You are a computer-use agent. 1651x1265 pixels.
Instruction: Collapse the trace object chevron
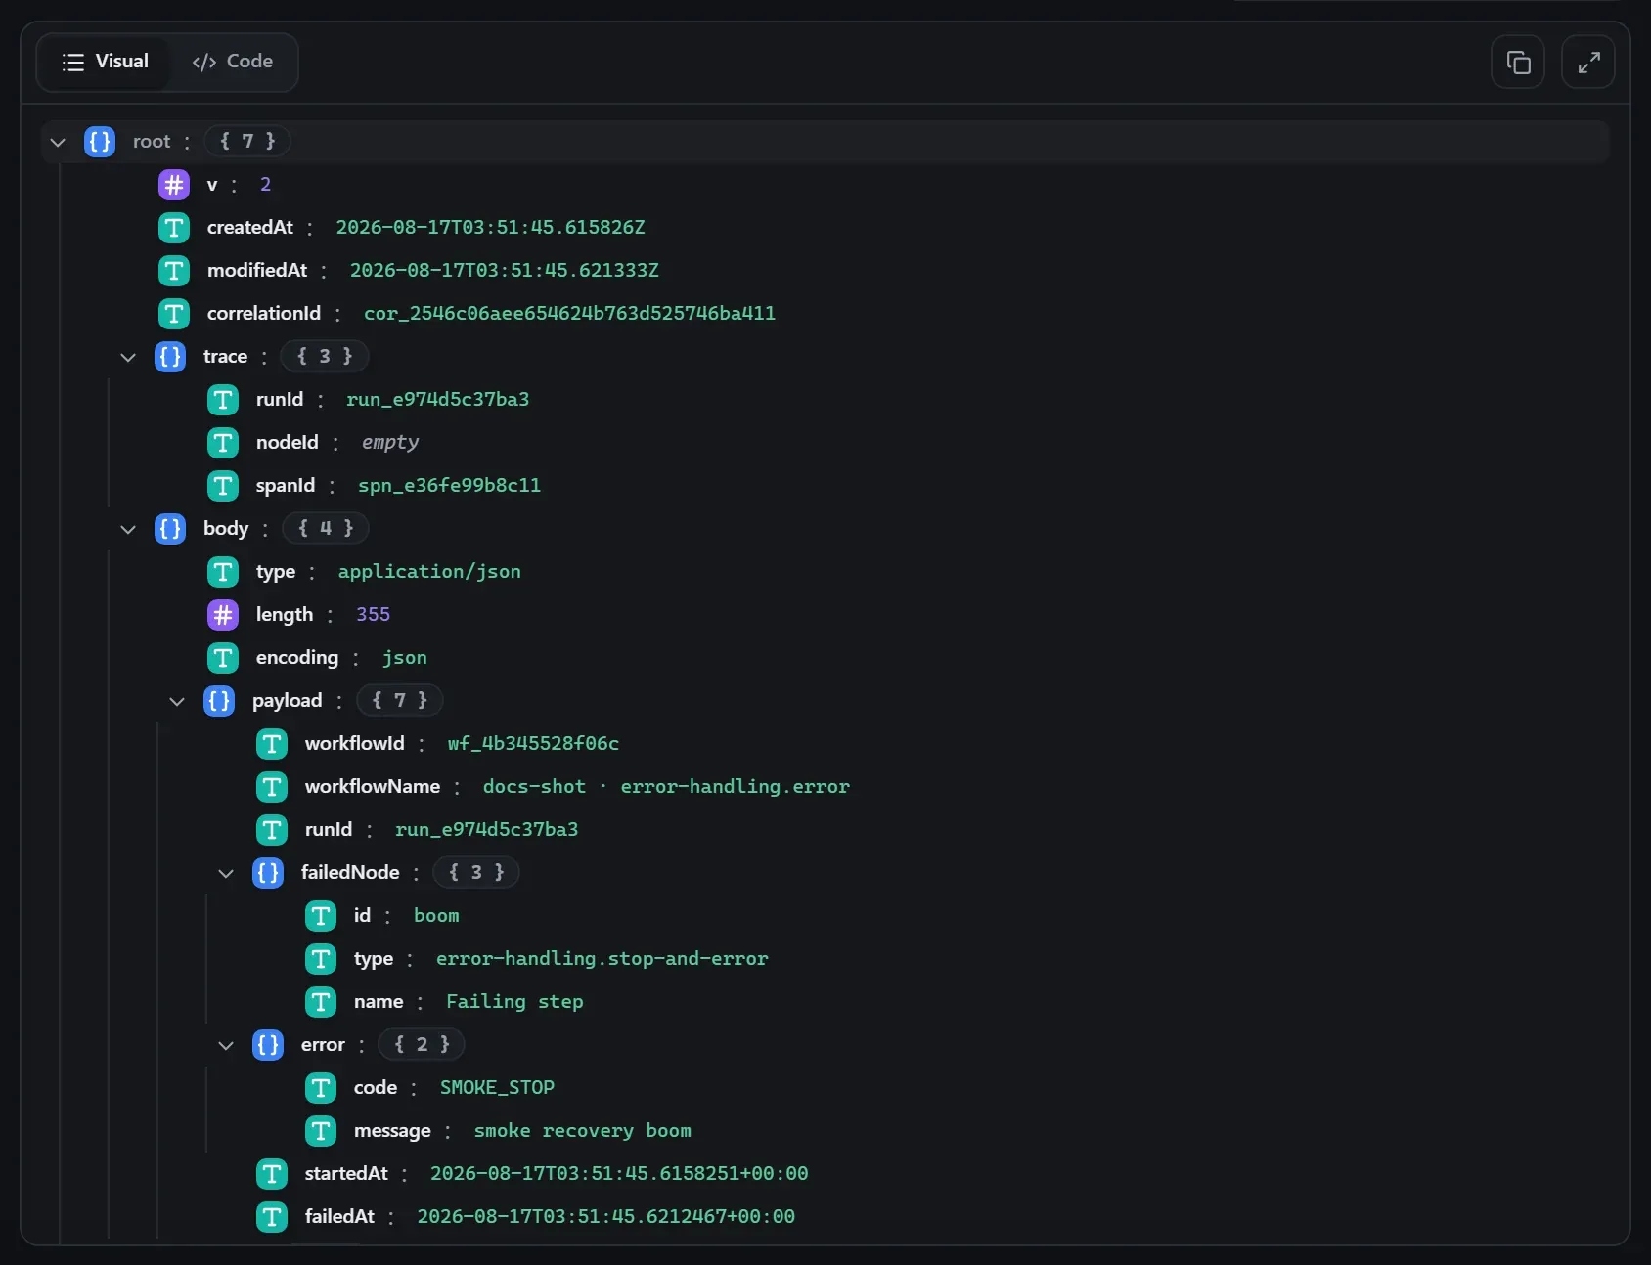pos(128,357)
